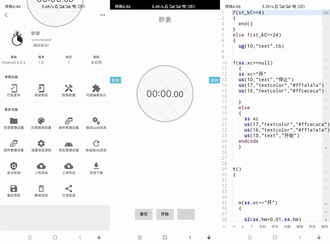Place cursor on code line 35 w(ss.xc=="开")

[x=258, y=203]
